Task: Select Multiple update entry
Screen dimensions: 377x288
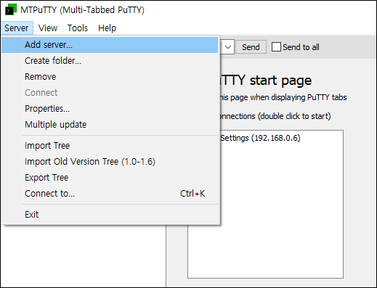Action: 110,125
